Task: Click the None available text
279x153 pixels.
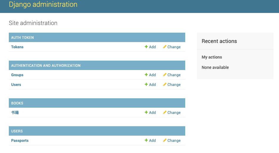Action: [x=215, y=67]
